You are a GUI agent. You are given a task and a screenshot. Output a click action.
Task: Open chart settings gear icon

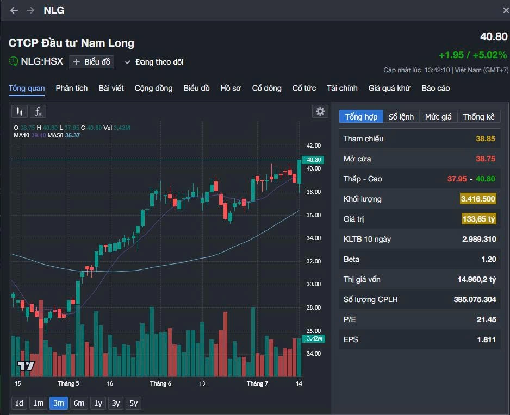click(320, 111)
